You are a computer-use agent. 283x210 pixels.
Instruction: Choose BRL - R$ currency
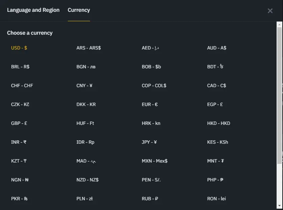point(20,67)
